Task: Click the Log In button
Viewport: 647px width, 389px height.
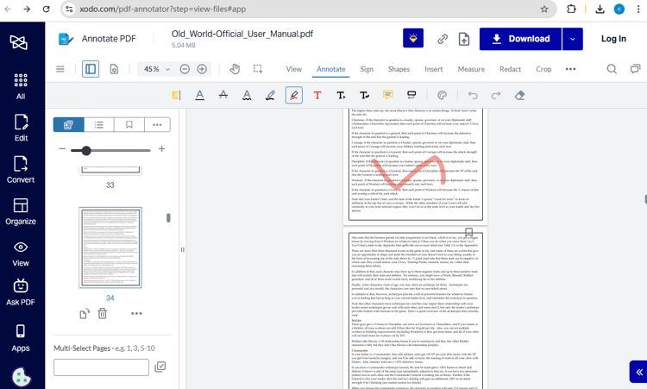Action: [x=613, y=39]
